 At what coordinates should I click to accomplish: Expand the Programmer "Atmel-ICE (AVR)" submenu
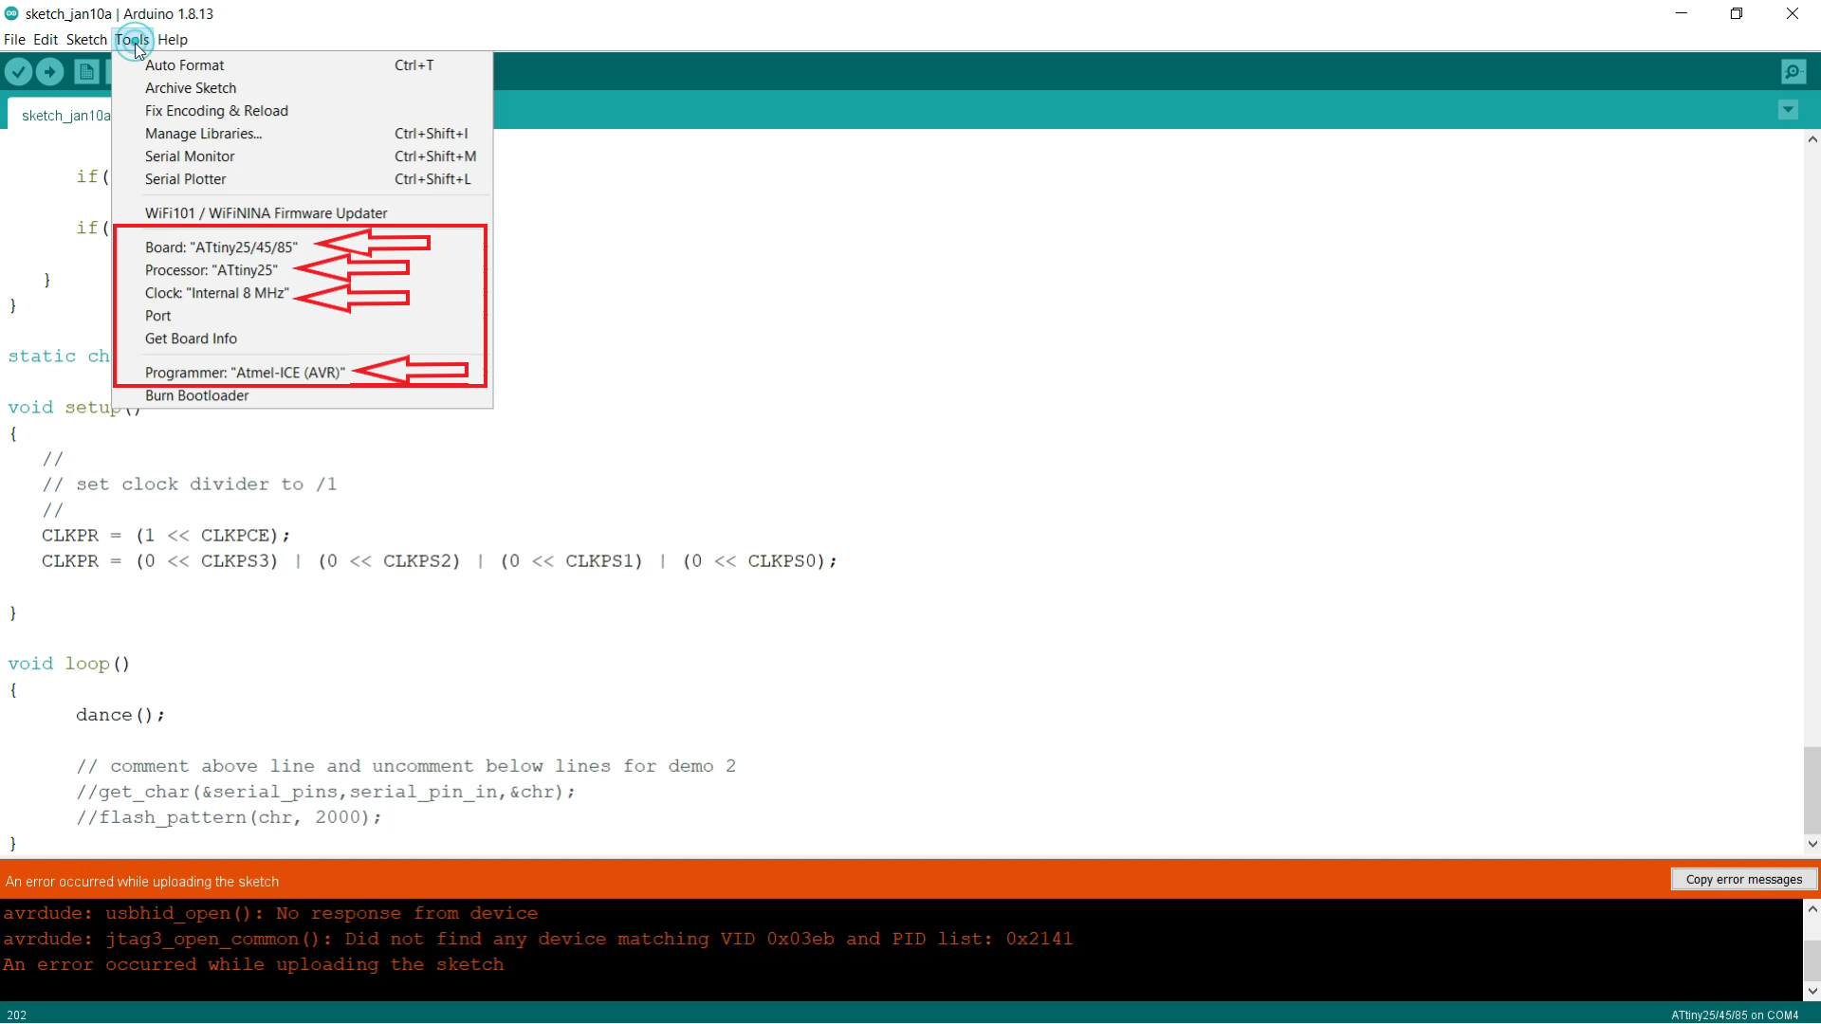click(245, 373)
